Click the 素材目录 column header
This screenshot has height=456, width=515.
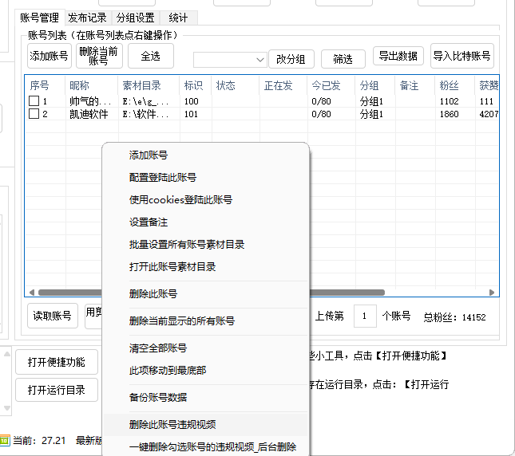149,85
